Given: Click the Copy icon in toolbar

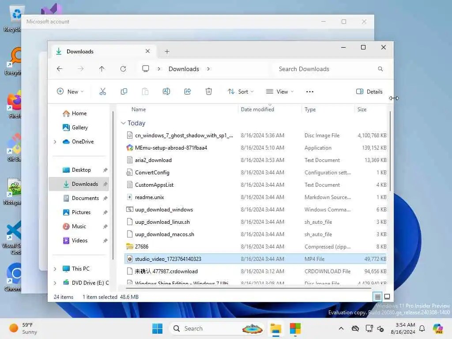Looking at the screenshot, I should [124, 92].
